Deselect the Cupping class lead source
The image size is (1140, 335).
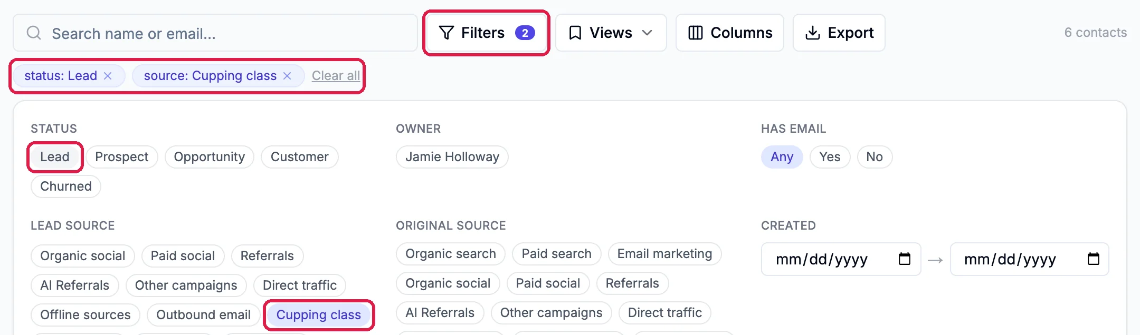319,315
